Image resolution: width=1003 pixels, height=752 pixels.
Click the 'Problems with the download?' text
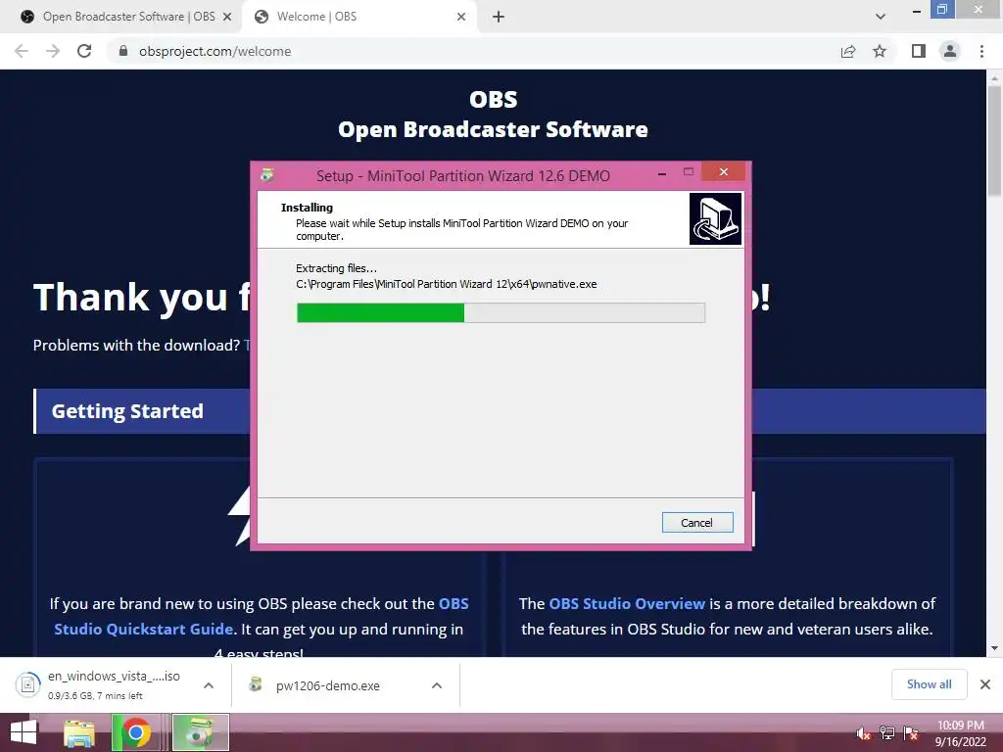[x=136, y=346]
